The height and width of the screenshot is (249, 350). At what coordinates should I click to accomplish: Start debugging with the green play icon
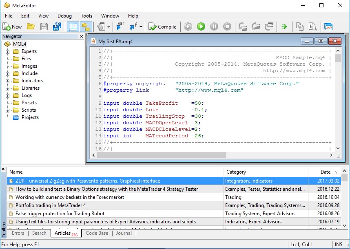(x=201, y=27)
